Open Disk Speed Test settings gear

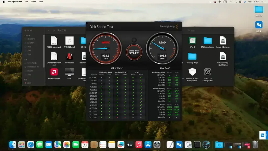134,40
